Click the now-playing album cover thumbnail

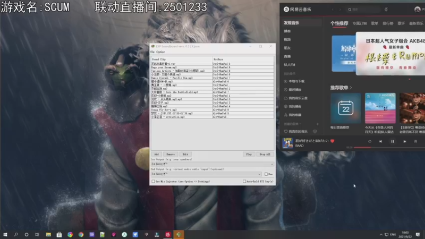click(287, 143)
